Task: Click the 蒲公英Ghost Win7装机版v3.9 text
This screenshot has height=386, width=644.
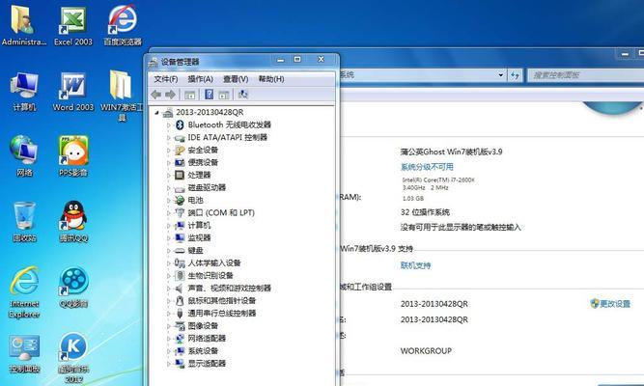Action: (x=451, y=152)
